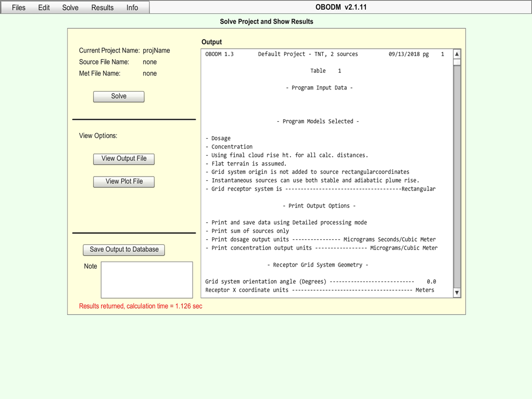Open the Info menu
Image resolution: width=532 pixels, height=399 pixels.
point(132,7)
